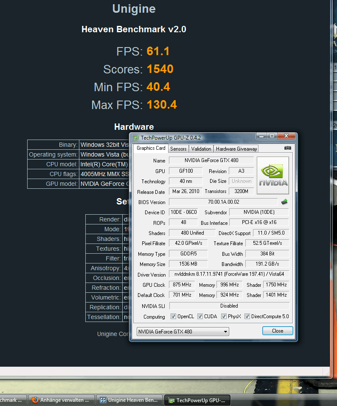Screen dimensions: 337x406
Task: Minimize the GPU-Z window
Action: coord(262,136)
